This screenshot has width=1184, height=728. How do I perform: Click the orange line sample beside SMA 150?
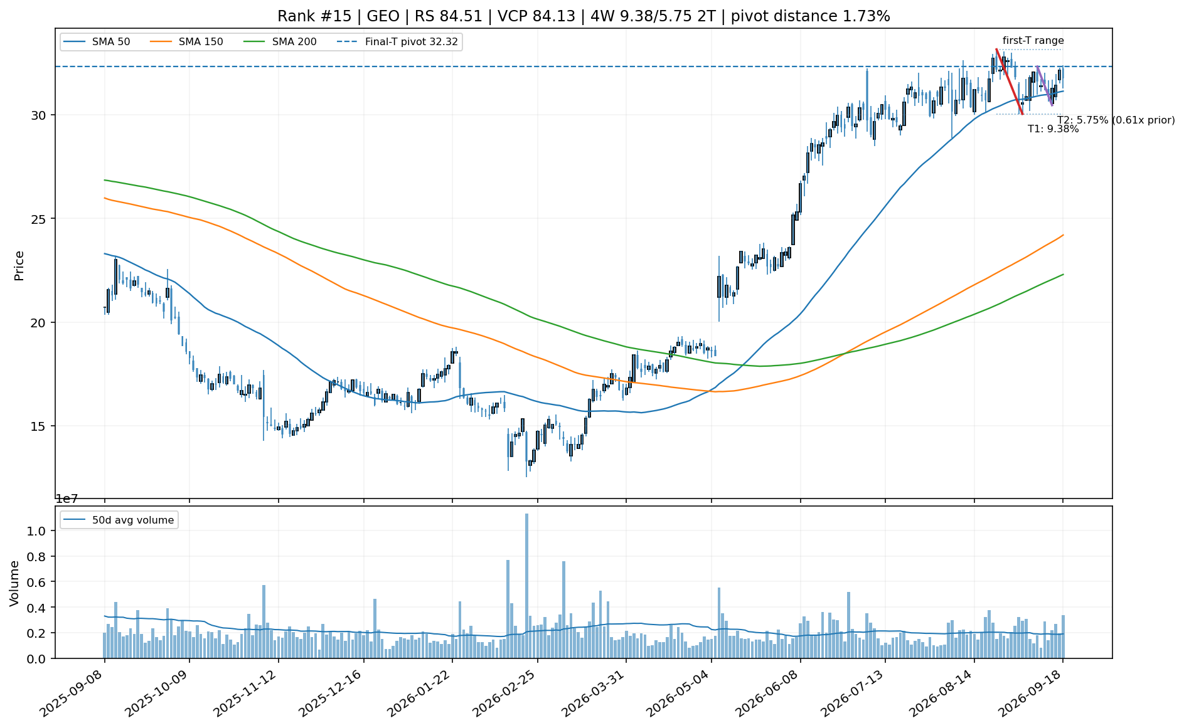161,42
